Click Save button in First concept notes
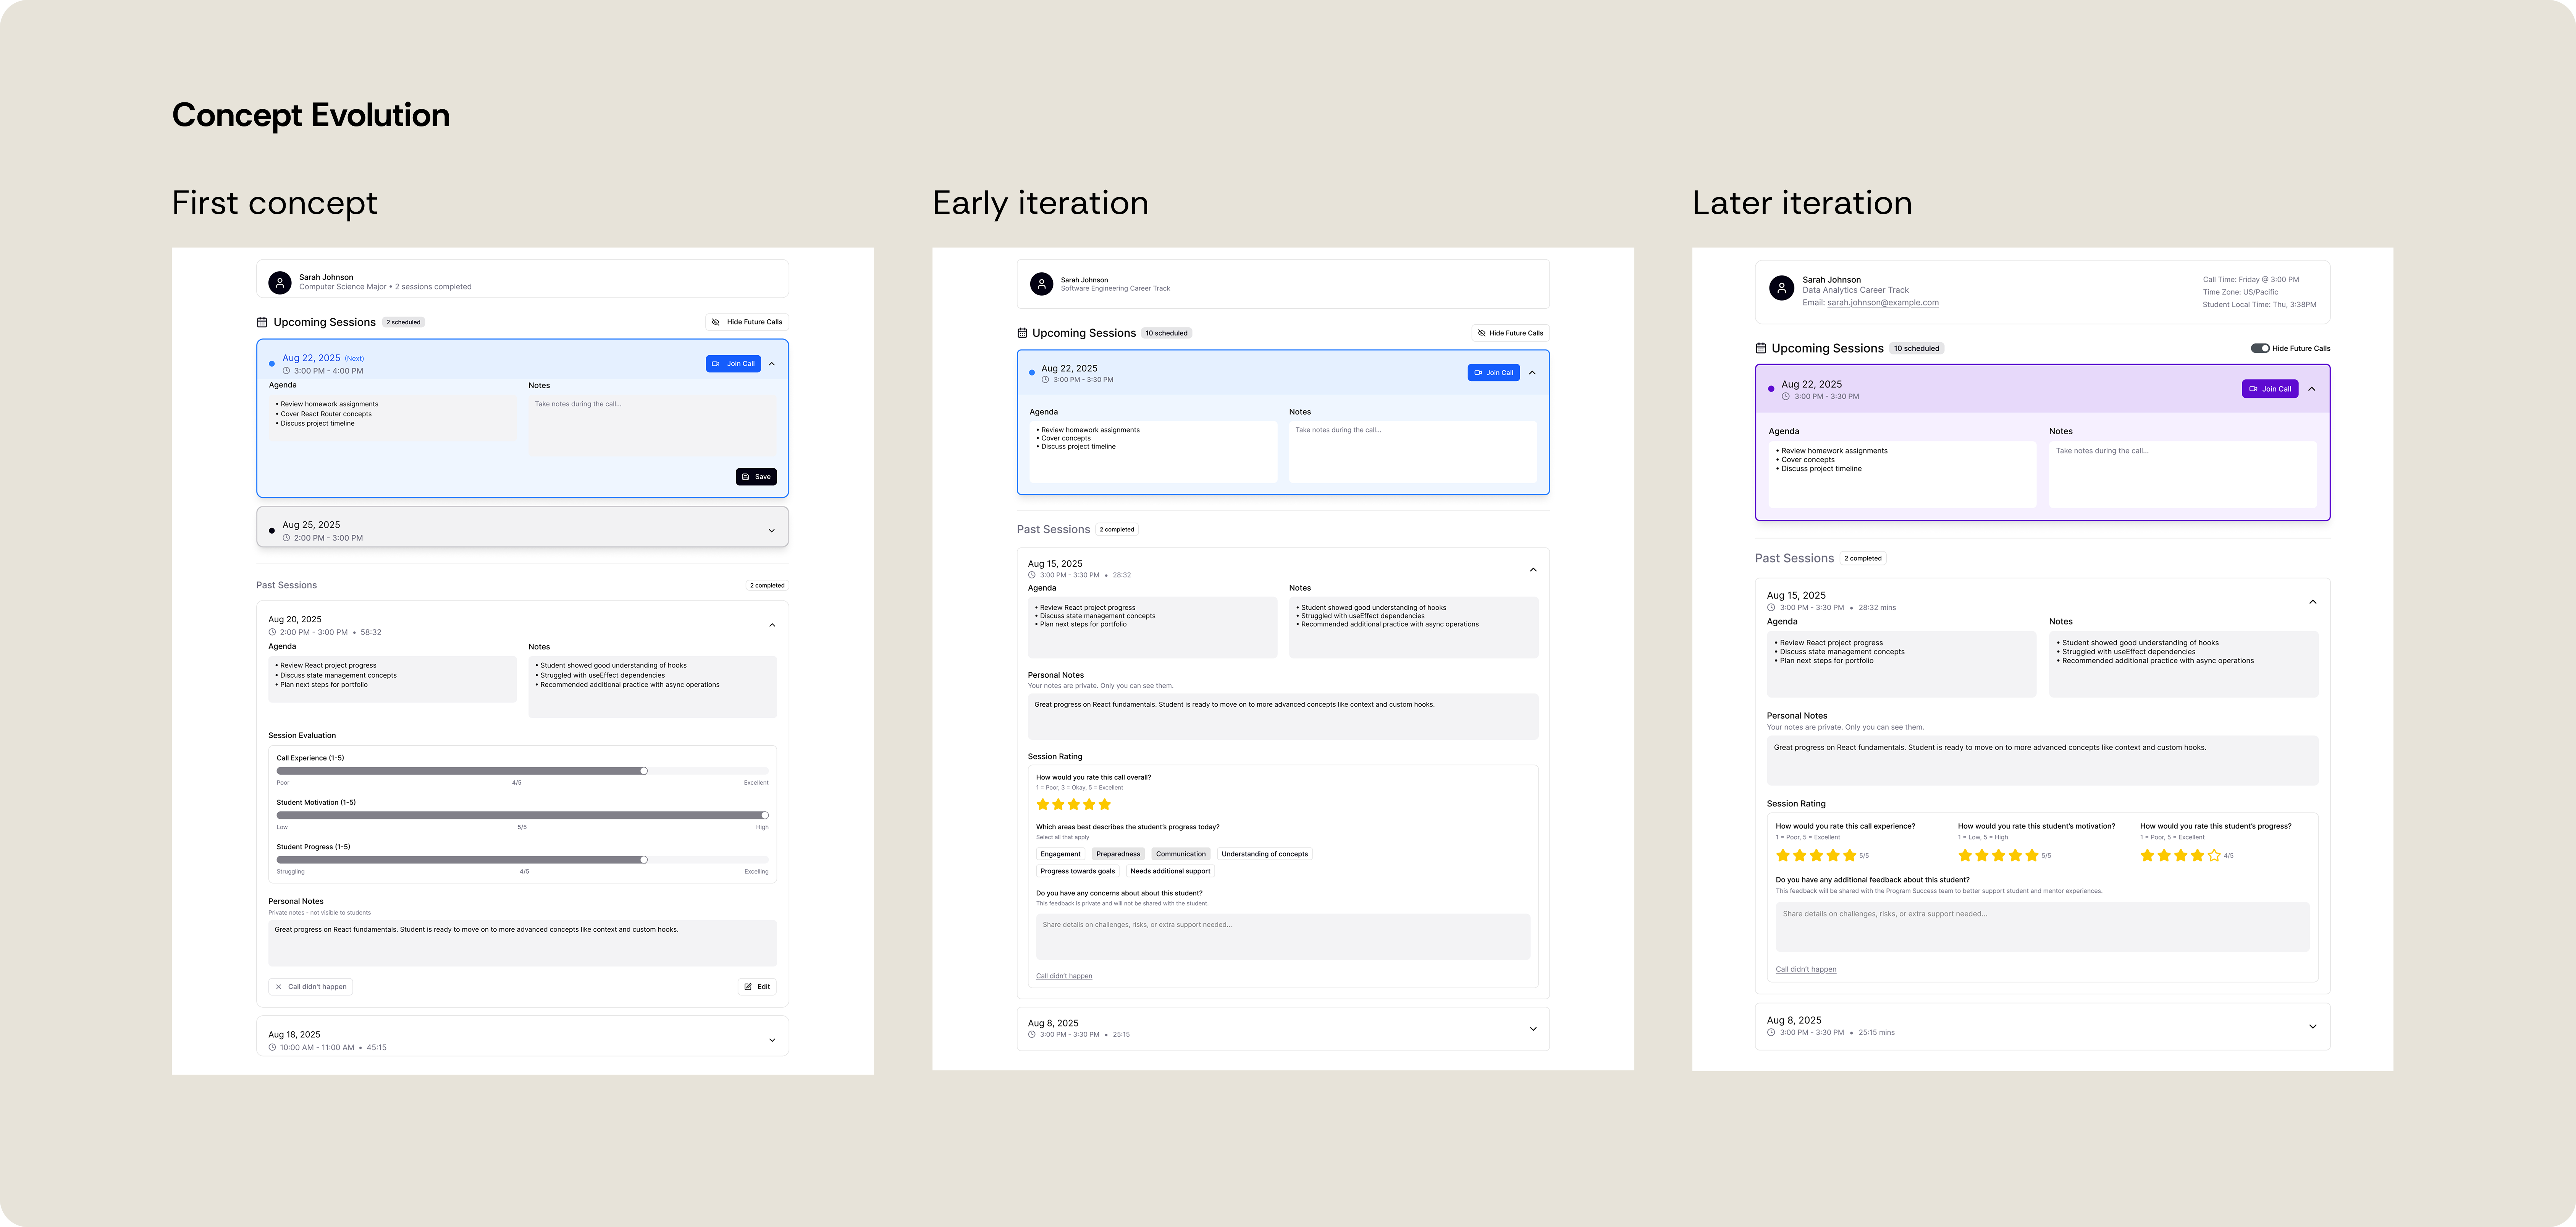 [756, 477]
